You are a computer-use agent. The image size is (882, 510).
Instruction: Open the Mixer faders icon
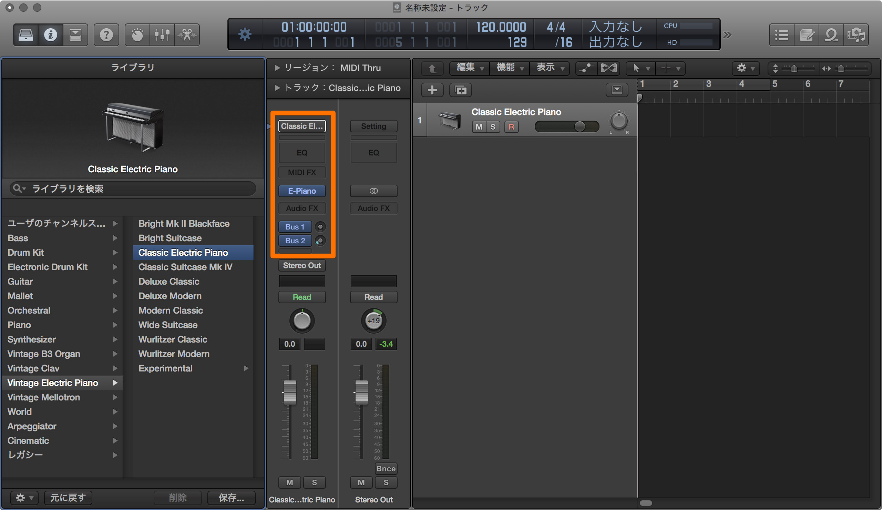pyautogui.click(x=162, y=35)
